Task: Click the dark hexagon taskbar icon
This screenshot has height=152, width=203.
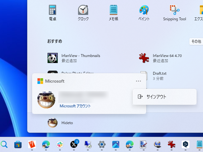Action: click(185, 144)
